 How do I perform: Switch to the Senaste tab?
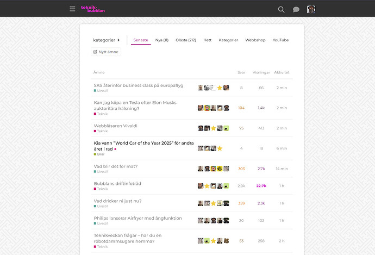[141, 40]
